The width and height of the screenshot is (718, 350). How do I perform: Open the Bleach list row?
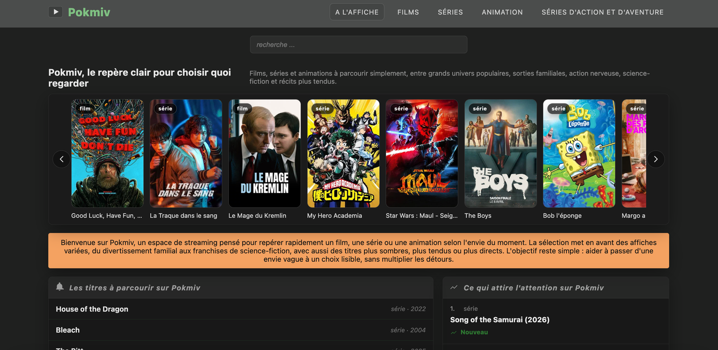click(241, 330)
